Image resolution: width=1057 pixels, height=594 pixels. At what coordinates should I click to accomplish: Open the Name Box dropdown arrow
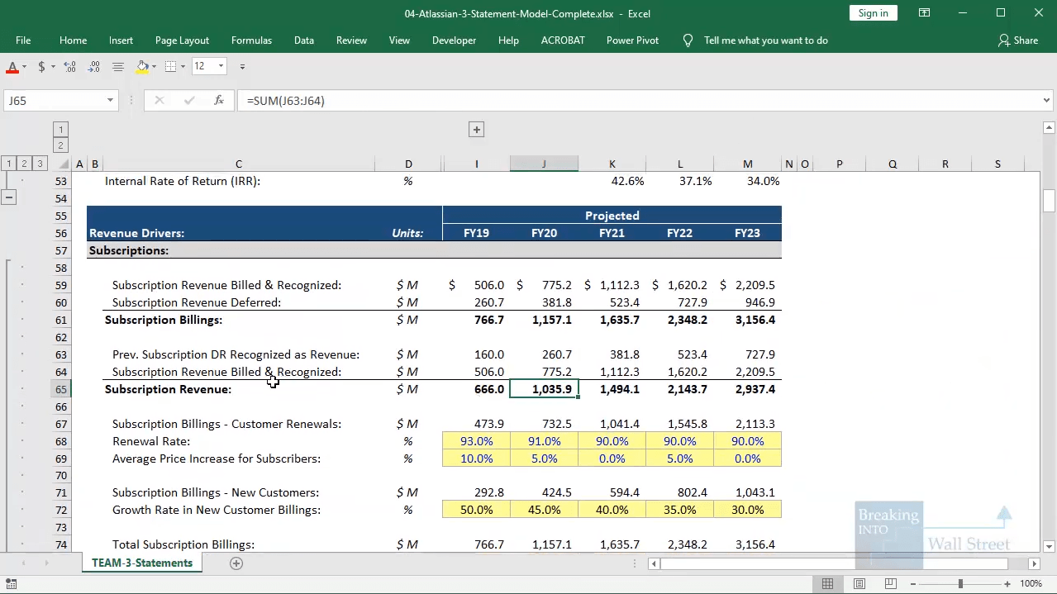coord(110,101)
